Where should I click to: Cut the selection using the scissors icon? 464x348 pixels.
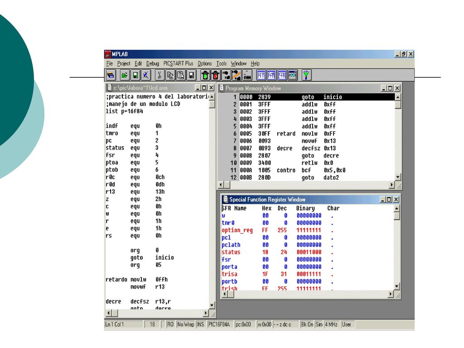pyautogui.click(x=159, y=75)
